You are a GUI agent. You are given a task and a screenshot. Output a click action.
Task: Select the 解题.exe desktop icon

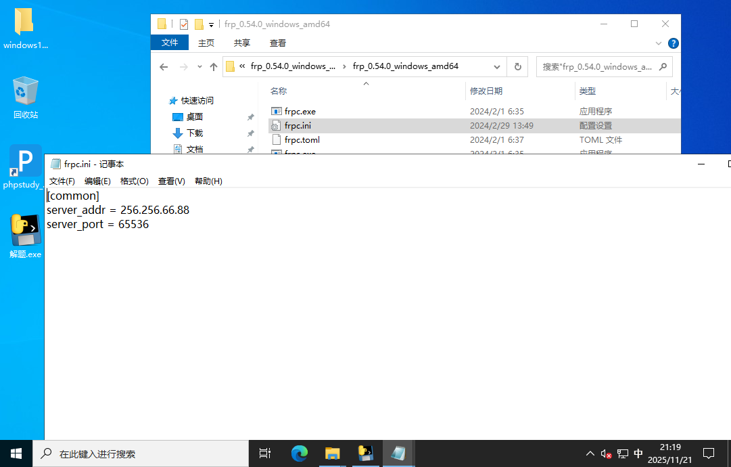tap(25, 236)
